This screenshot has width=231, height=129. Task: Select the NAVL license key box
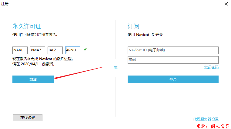20,50
